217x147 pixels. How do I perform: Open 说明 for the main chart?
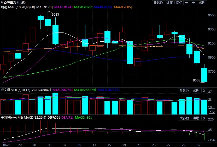coord(202,3)
